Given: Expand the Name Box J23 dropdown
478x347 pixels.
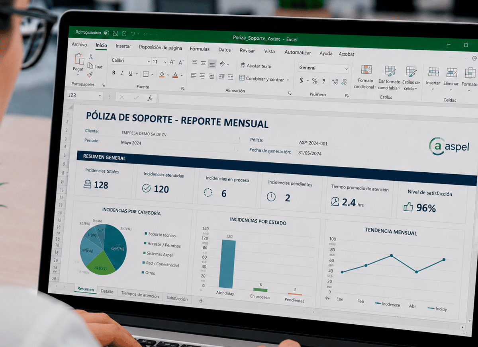Looking at the screenshot, I should tap(100, 96).
